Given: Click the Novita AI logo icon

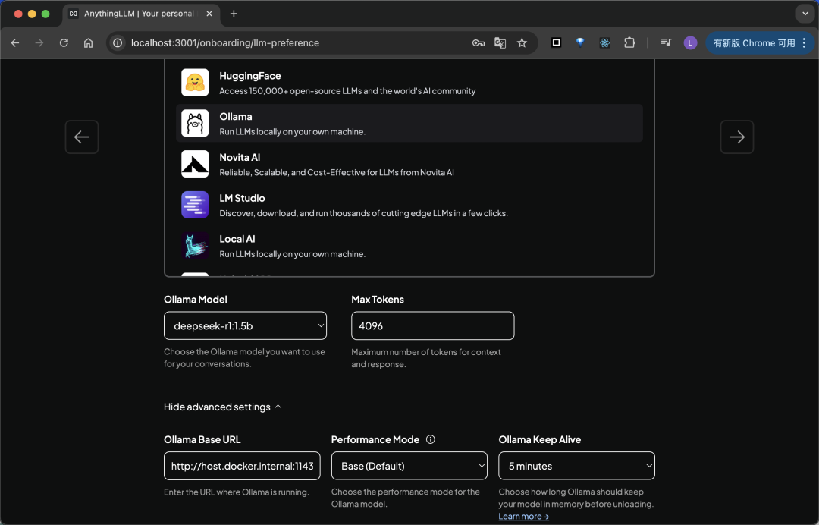Looking at the screenshot, I should pyautogui.click(x=195, y=164).
